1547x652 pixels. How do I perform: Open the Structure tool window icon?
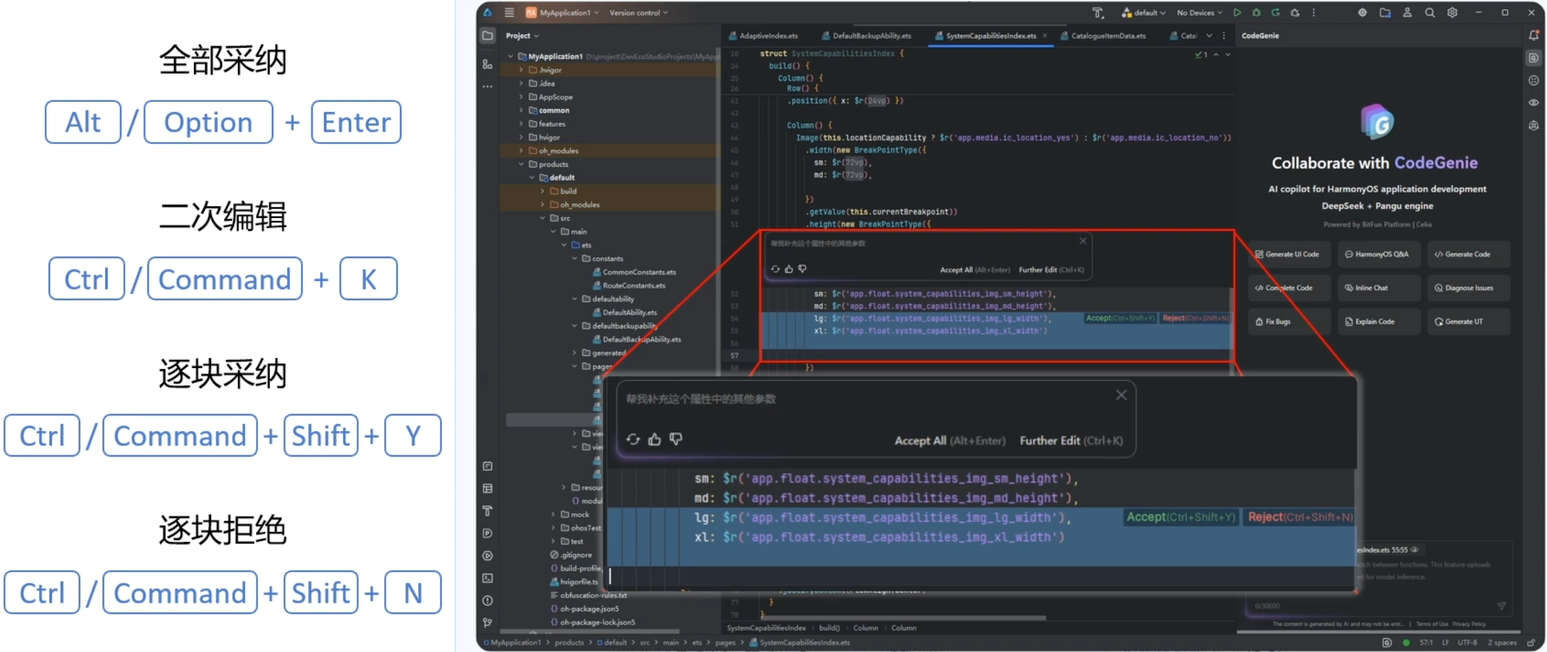click(487, 64)
